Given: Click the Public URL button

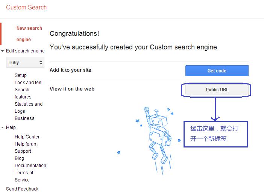Looking at the screenshot, I should click(x=217, y=90).
